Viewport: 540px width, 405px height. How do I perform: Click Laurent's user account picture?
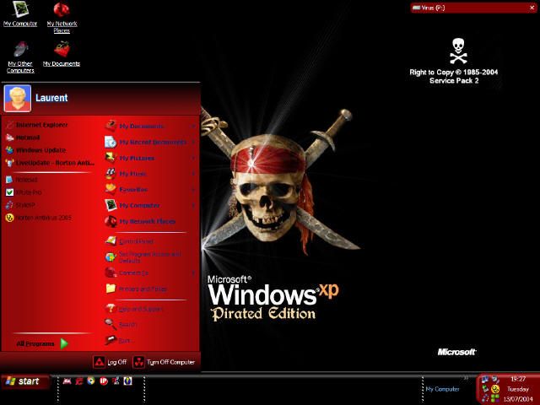(x=18, y=99)
